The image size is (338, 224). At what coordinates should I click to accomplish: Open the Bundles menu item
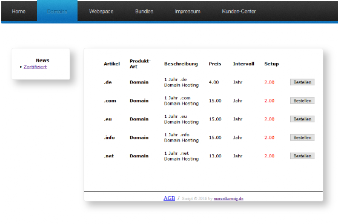pos(144,12)
